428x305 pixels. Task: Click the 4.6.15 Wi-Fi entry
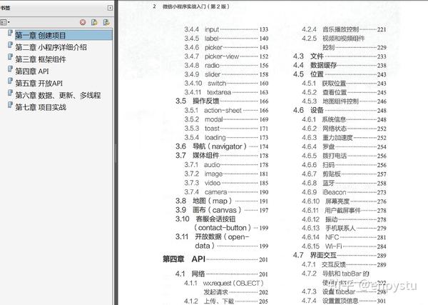(345, 246)
